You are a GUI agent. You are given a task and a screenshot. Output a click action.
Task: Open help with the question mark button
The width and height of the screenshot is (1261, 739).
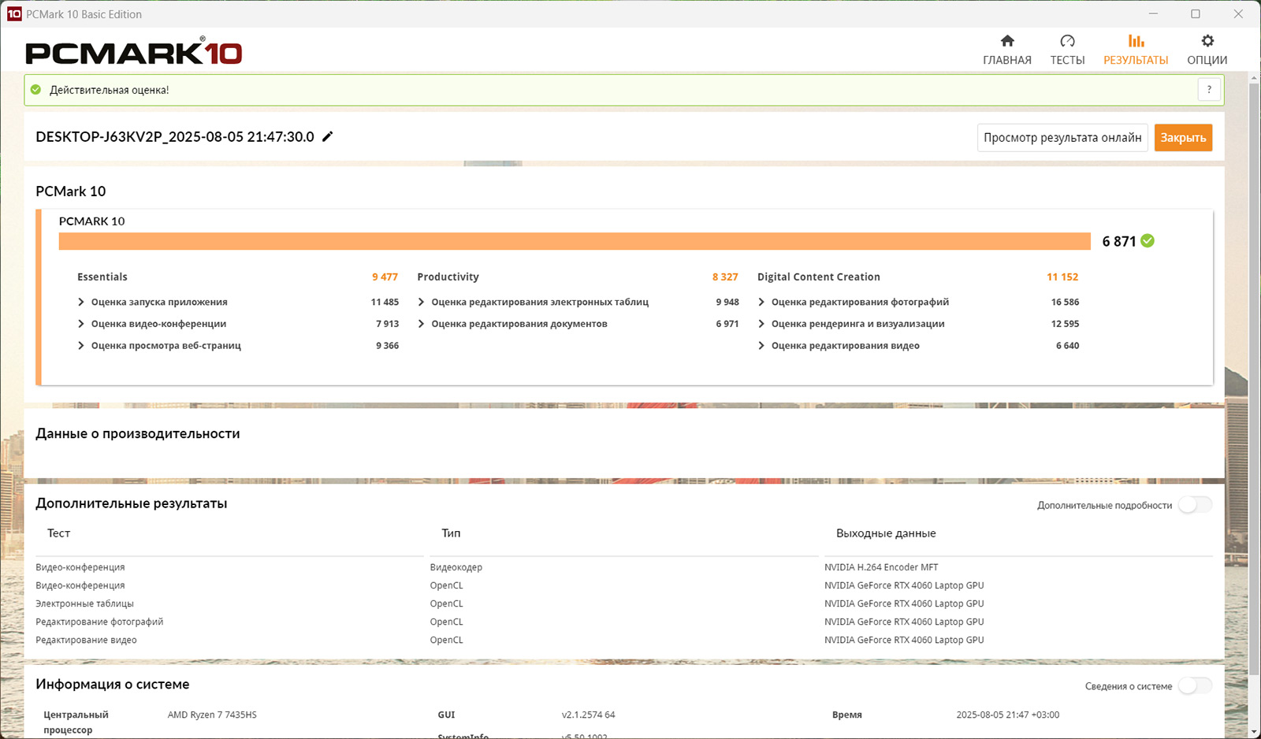[1209, 90]
